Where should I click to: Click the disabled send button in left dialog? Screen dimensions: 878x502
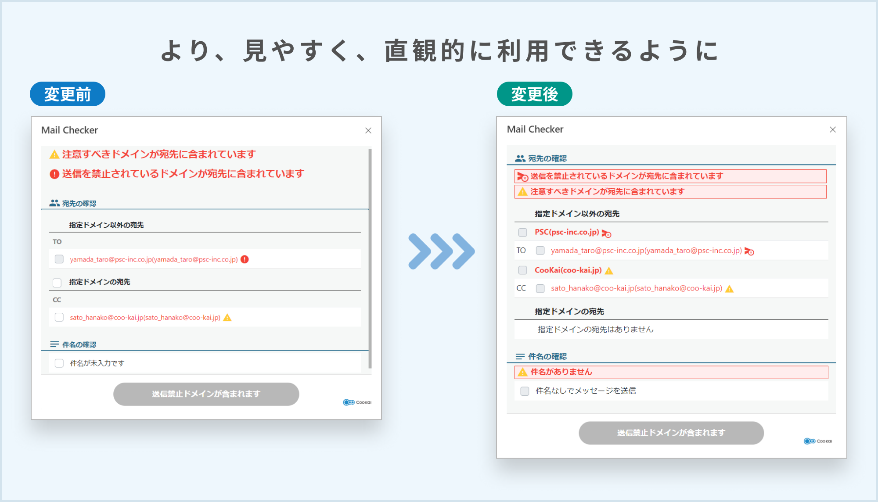click(x=206, y=394)
